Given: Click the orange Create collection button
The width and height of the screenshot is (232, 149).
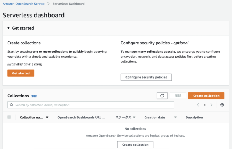Looking at the screenshot, I should pos(206,96).
